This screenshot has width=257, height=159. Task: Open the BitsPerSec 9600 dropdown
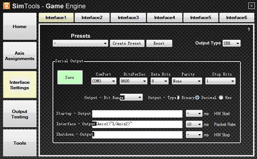(133, 81)
